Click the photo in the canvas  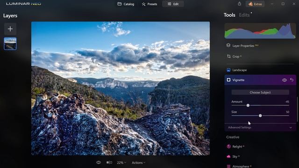click(x=121, y=88)
